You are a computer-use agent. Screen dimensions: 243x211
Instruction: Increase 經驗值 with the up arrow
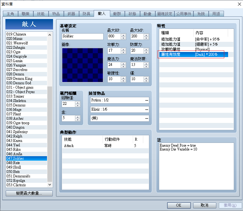tap(78, 103)
